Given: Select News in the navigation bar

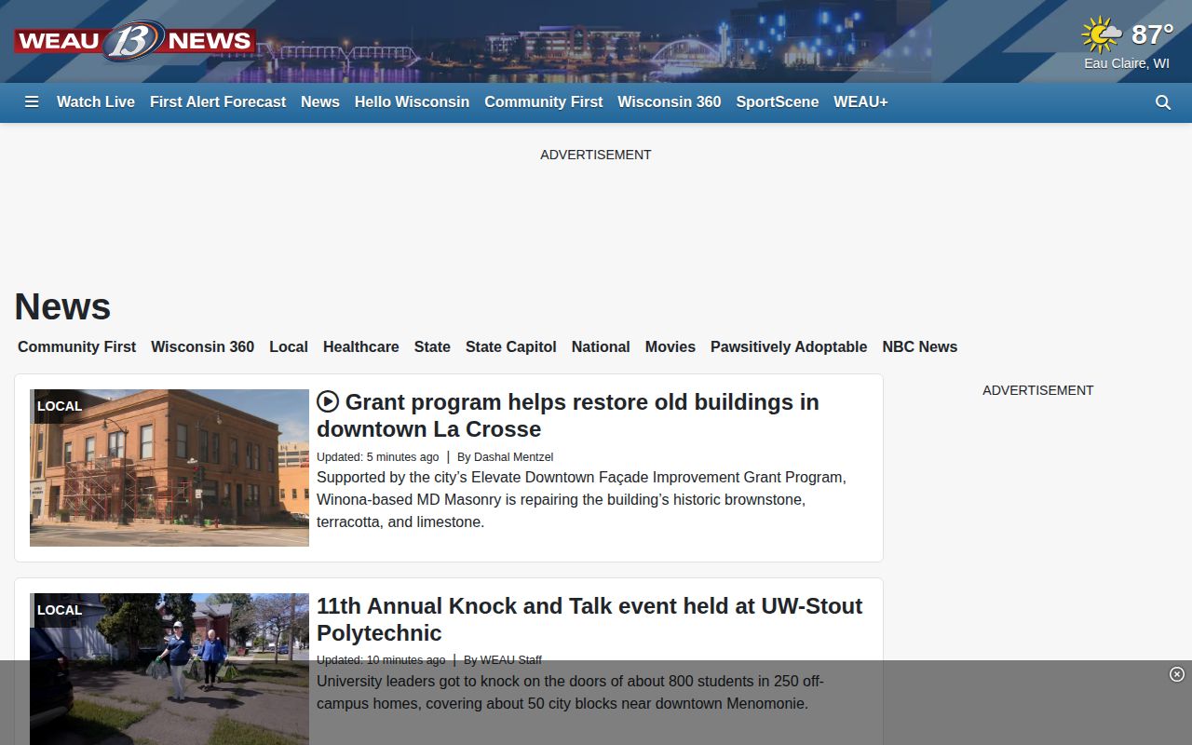Looking at the screenshot, I should [x=320, y=102].
